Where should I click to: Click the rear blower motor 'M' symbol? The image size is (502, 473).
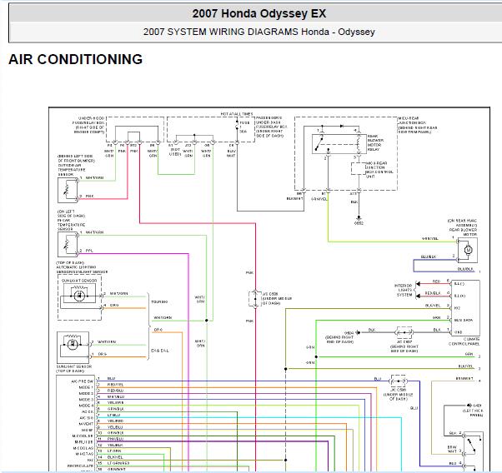click(x=468, y=250)
